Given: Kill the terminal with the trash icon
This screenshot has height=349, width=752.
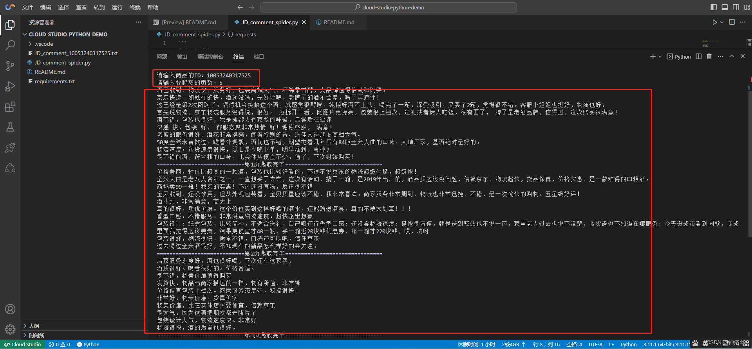Looking at the screenshot, I should click(709, 57).
